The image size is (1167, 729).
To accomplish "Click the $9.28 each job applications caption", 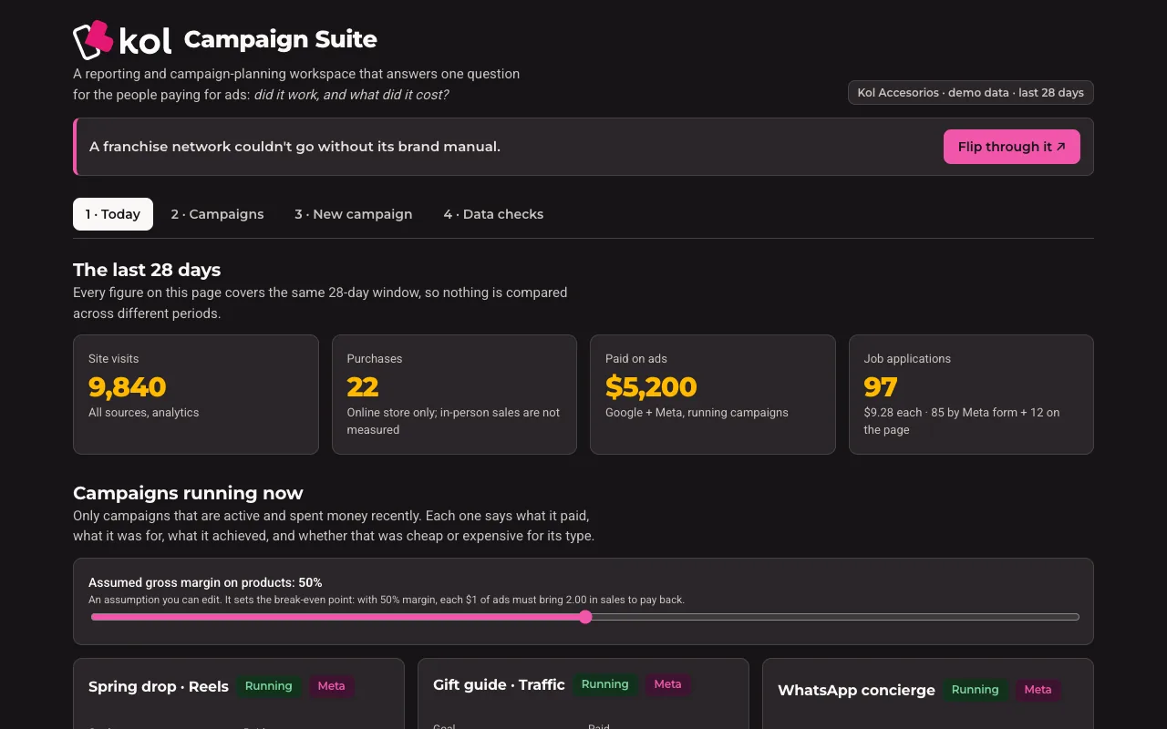I will 962,421.
